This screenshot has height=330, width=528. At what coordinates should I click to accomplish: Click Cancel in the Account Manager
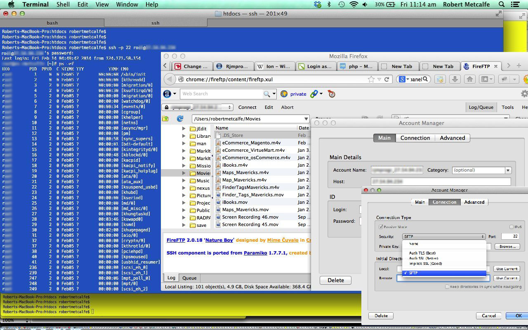tap(489, 316)
